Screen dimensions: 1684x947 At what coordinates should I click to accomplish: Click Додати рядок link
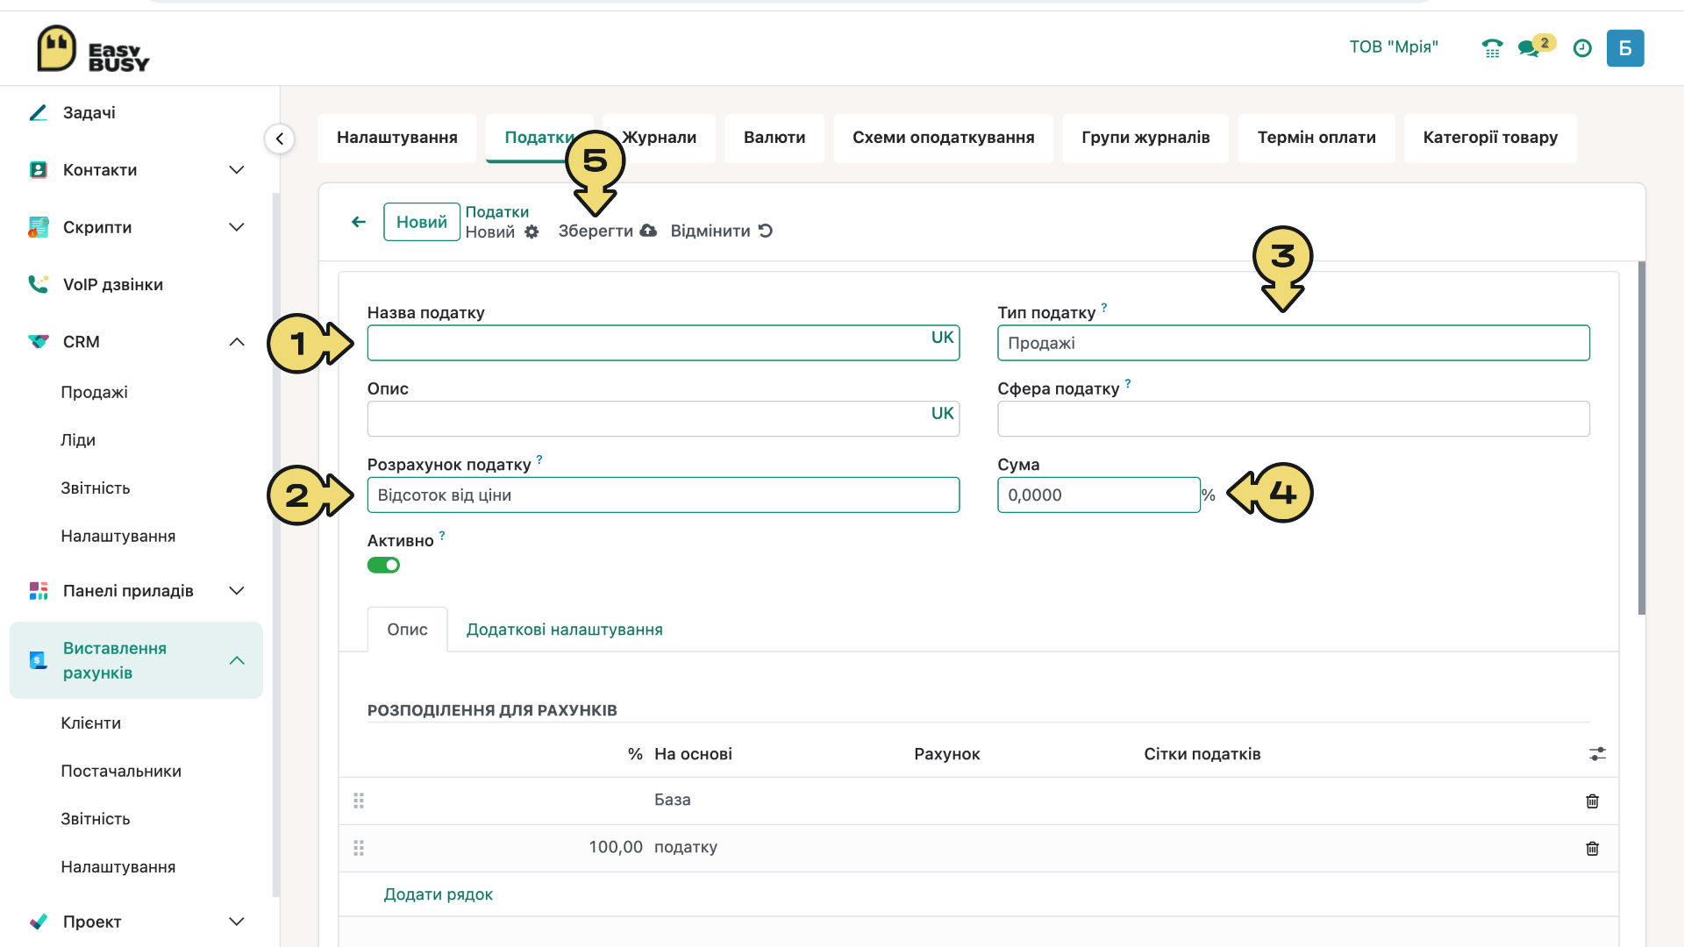(x=438, y=894)
